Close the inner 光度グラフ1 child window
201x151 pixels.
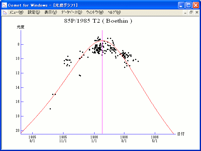(x=196, y=12)
